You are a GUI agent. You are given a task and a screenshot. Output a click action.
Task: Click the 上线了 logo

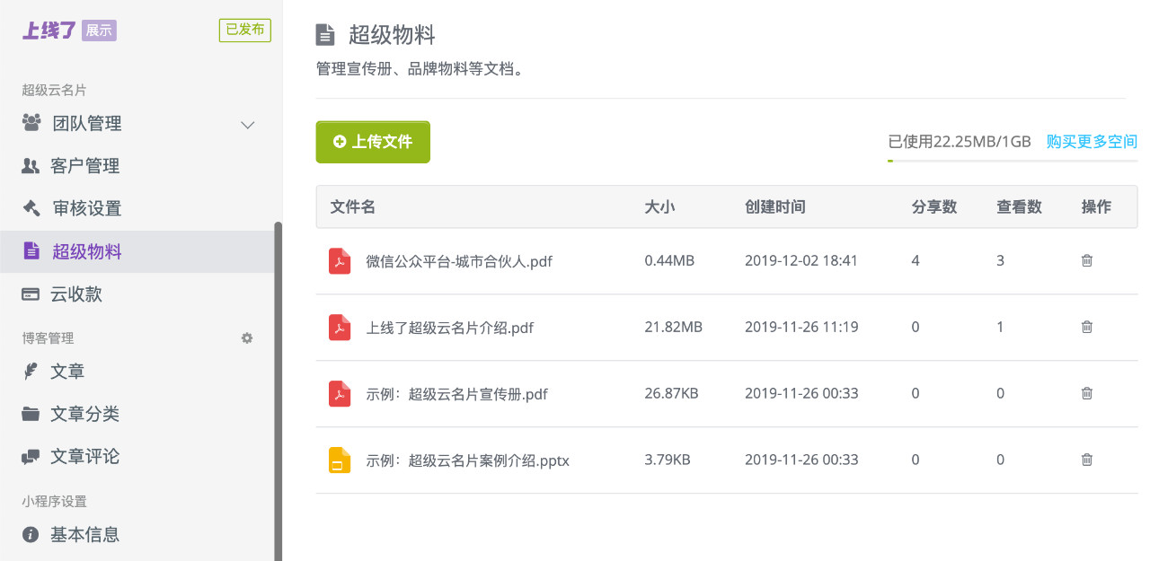[x=49, y=31]
